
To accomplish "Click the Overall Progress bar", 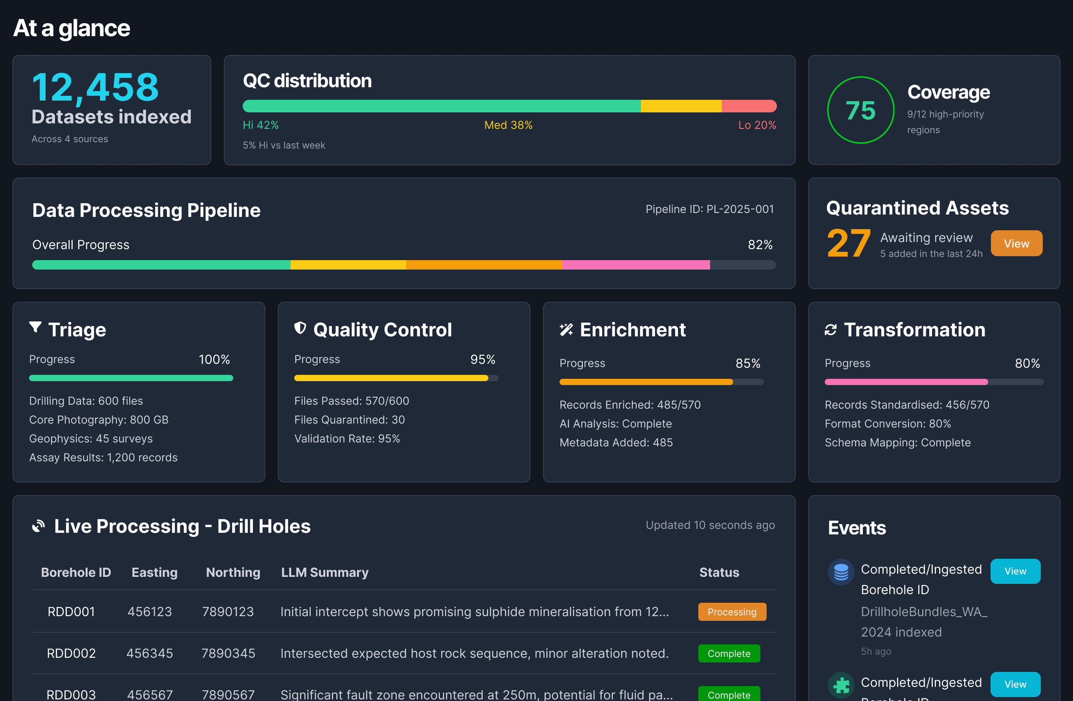I will click(403, 265).
